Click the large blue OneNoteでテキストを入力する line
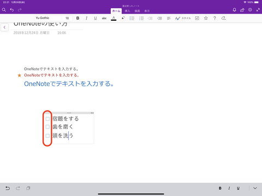This screenshot has width=262, height=196. pos(69,84)
